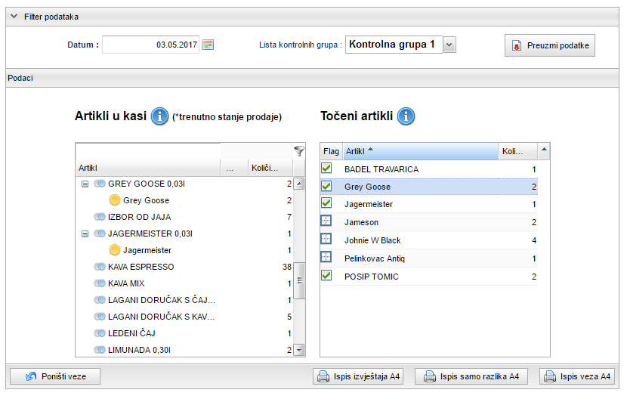This screenshot has height=399, width=627.
Task: Toggle the Jameson flag checkbox
Action: click(x=326, y=222)
